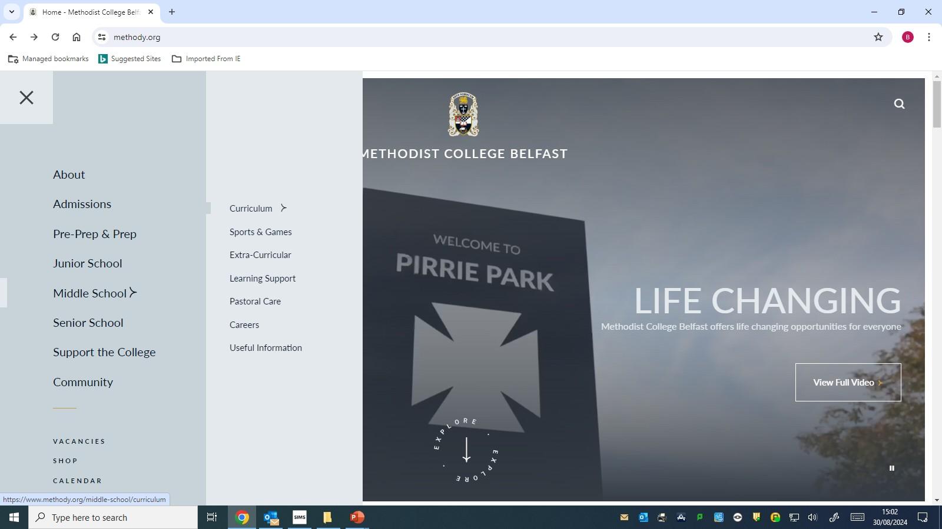Open Support the College menu item
942x529 pixels.
click(104, 352)
